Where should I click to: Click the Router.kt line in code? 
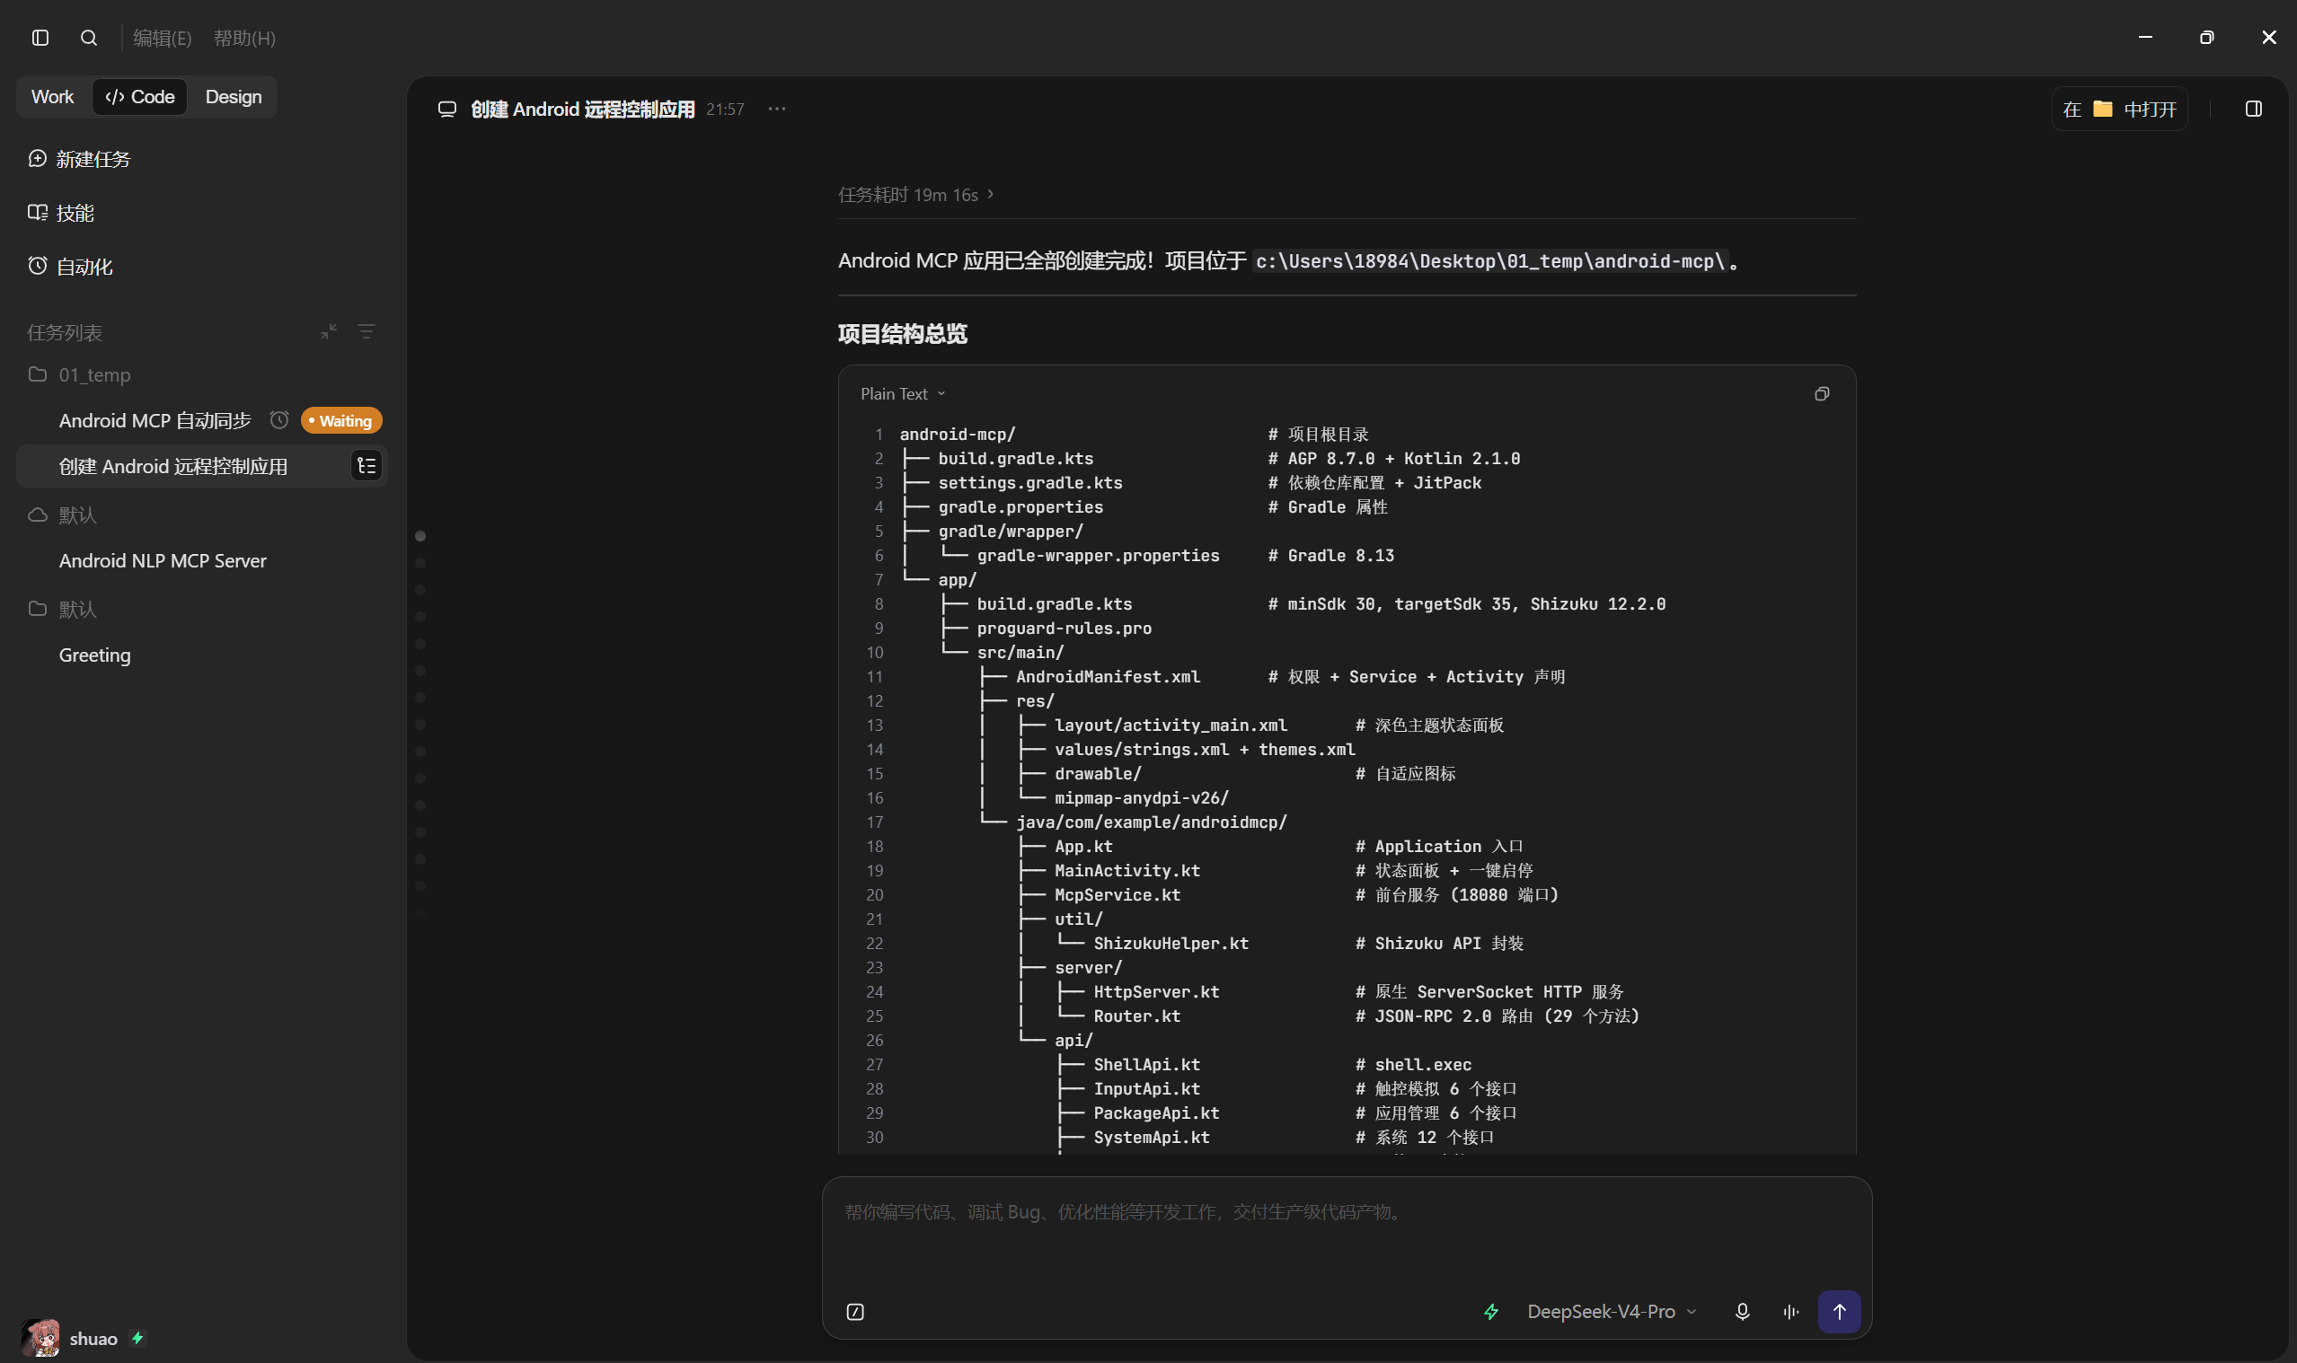[x=1136, y=1016]
